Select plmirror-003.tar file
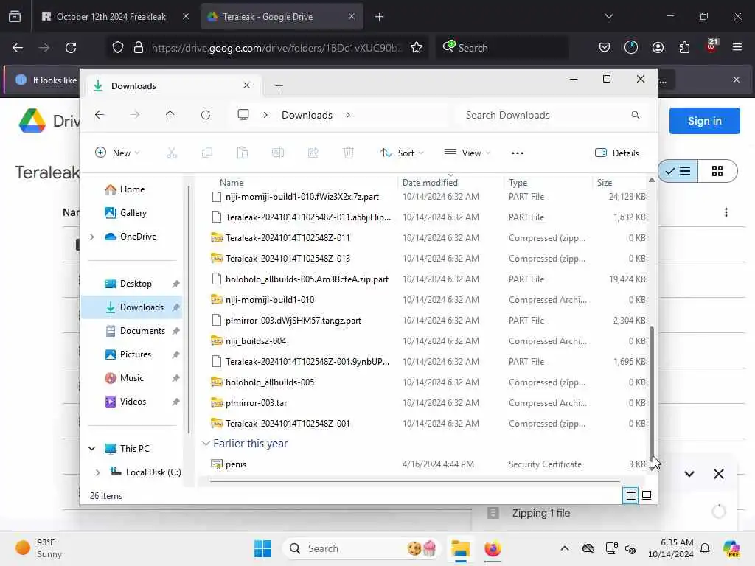The height and width of the screenshot is (566, 755). (x=256, y=403)
